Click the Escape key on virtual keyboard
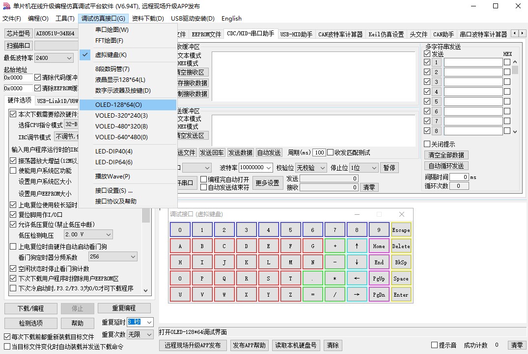The height and width of the screenshot is (354, 528). point(401,230)
